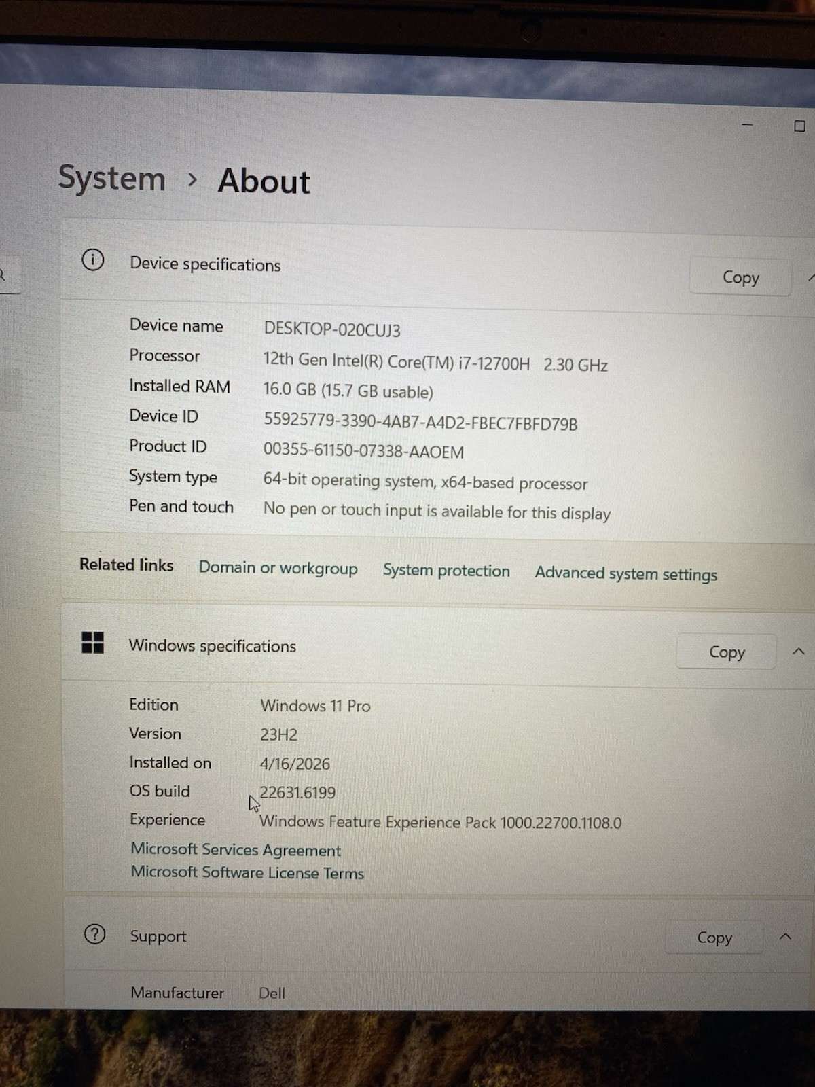Select device name DESKTOP-020CUJ3 text
This screenshot has height=1087, width=815.
coord(332,329)
